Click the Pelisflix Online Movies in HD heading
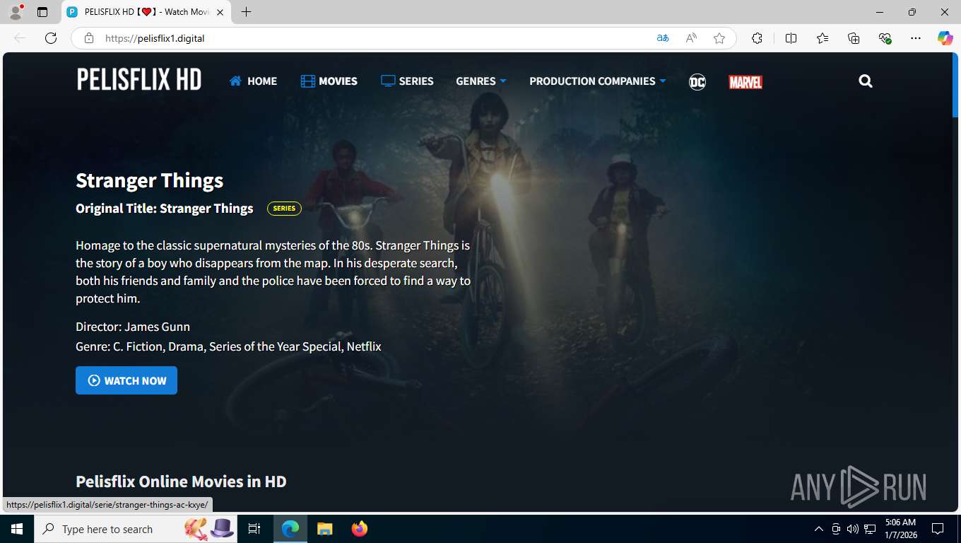 [181, 481]
